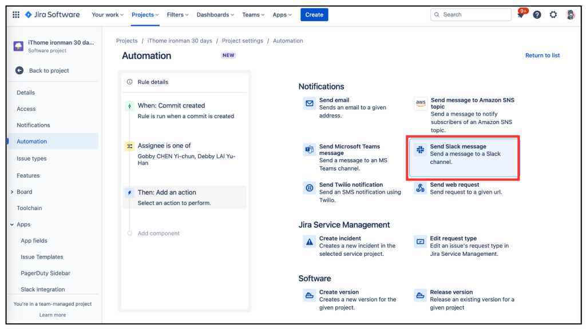Open App fields under Apps
Viewport: 586px width, 329px height.
pyautogui.click(x=34, y=241)
